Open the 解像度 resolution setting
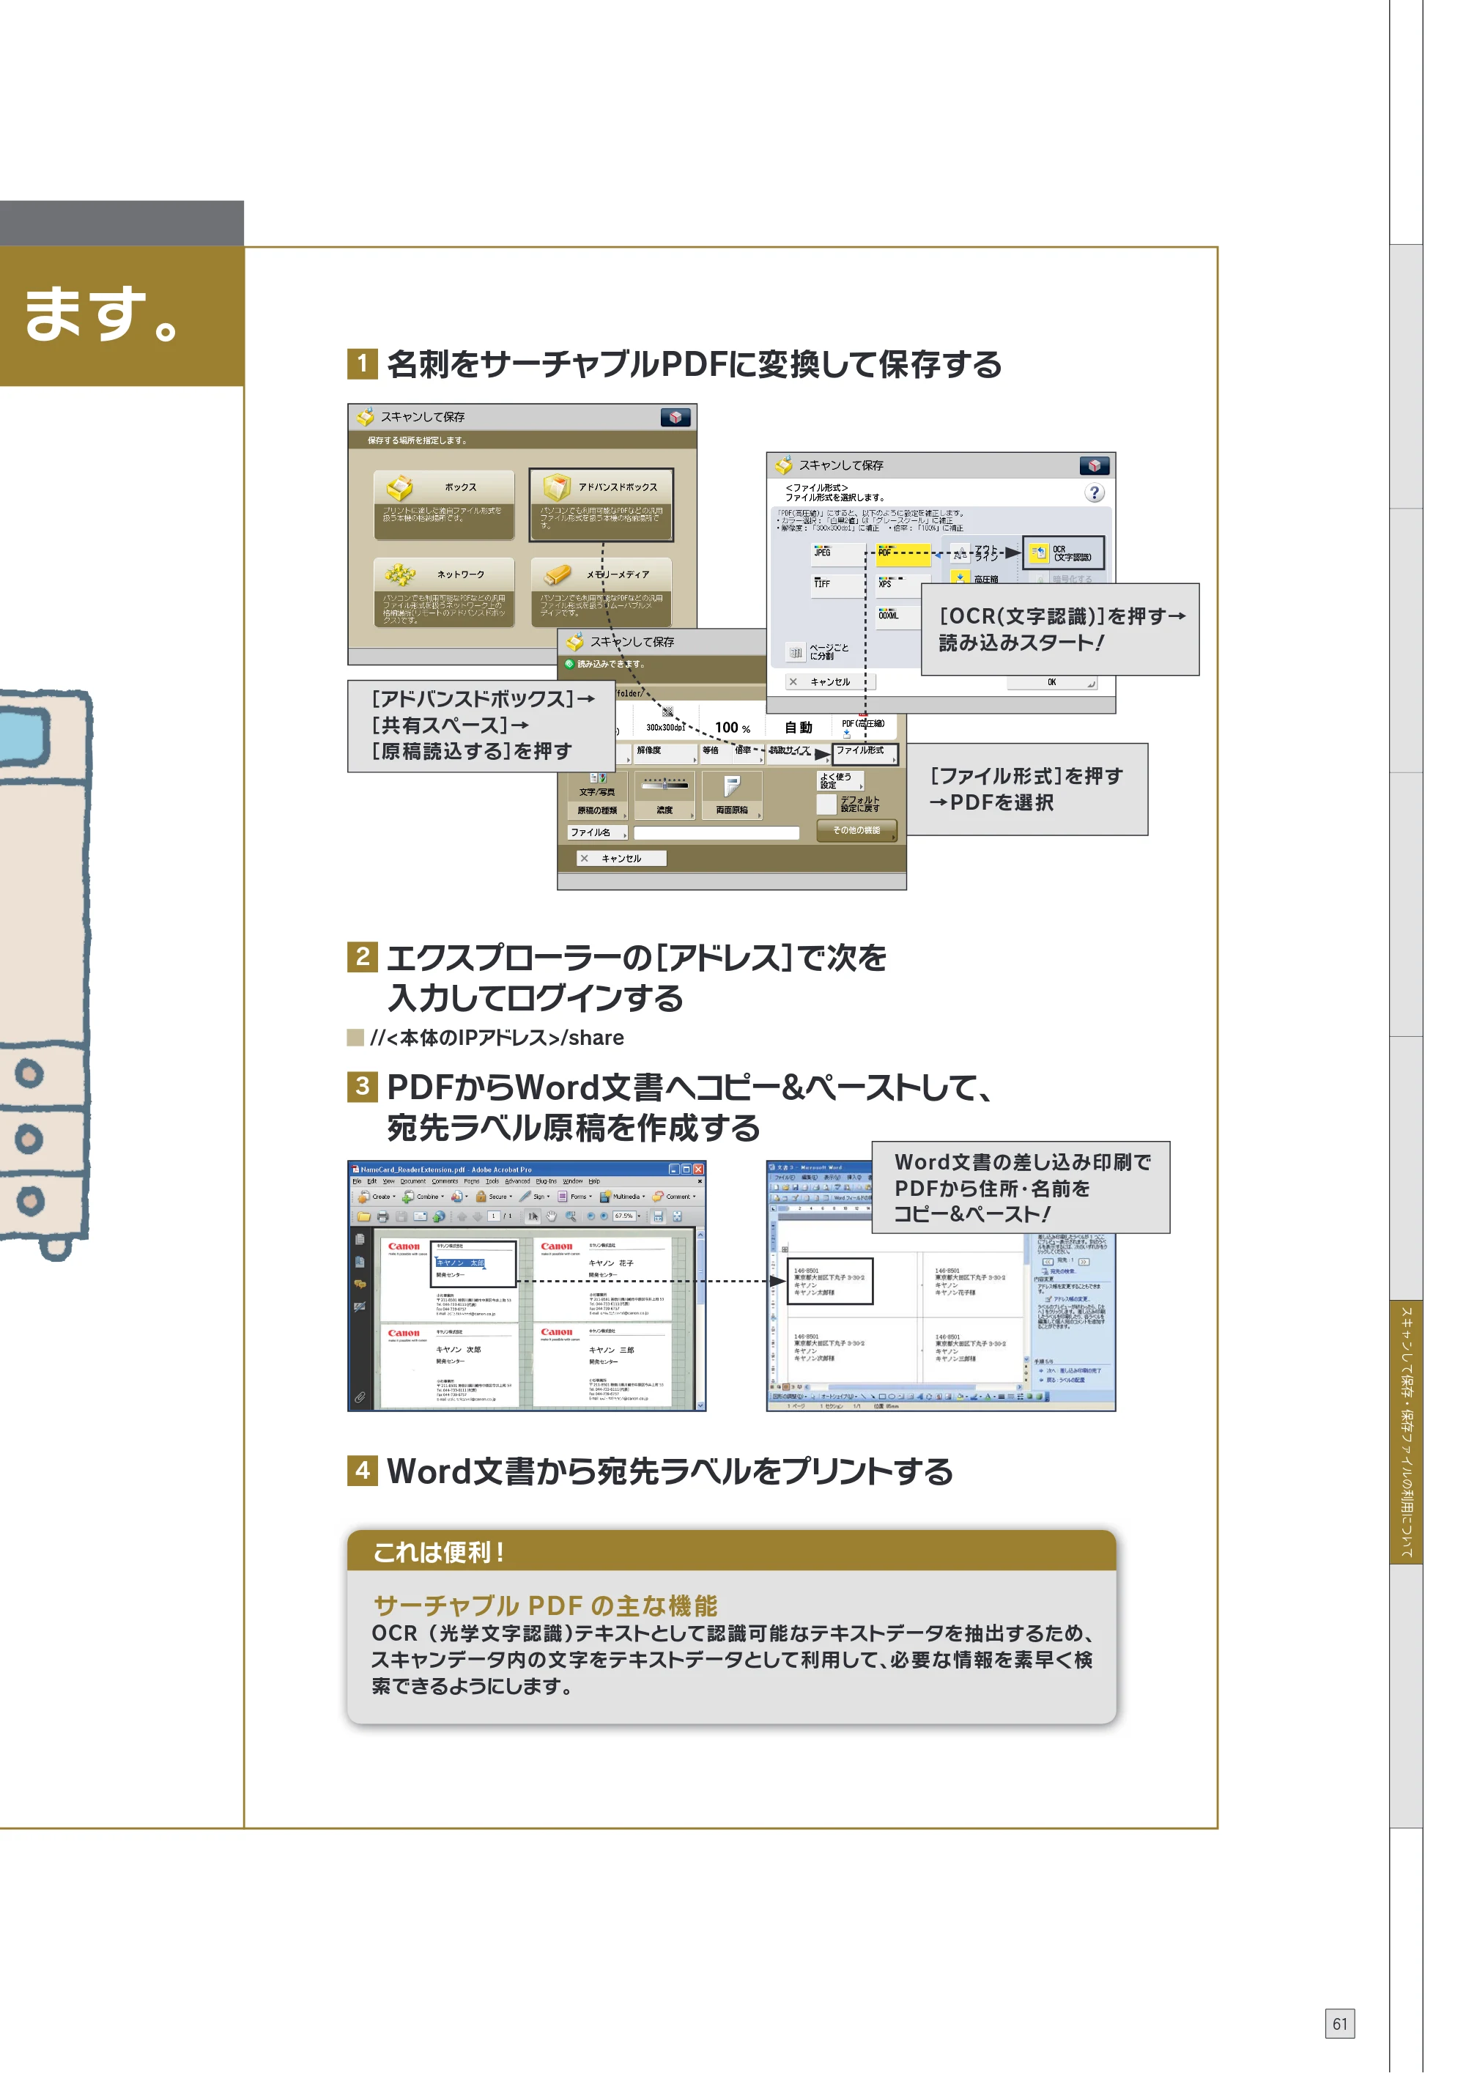 coord(666,754)
